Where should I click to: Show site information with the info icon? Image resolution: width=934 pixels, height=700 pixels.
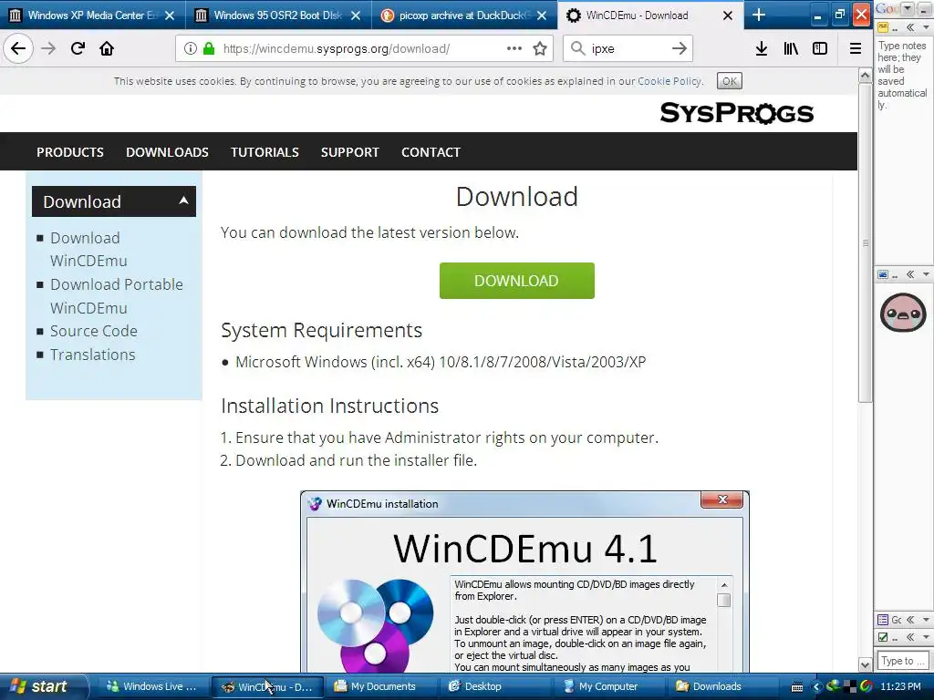(x=190, y=48)
